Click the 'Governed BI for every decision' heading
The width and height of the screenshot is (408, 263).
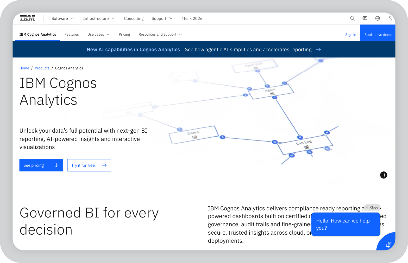click(x=89, y=221)
